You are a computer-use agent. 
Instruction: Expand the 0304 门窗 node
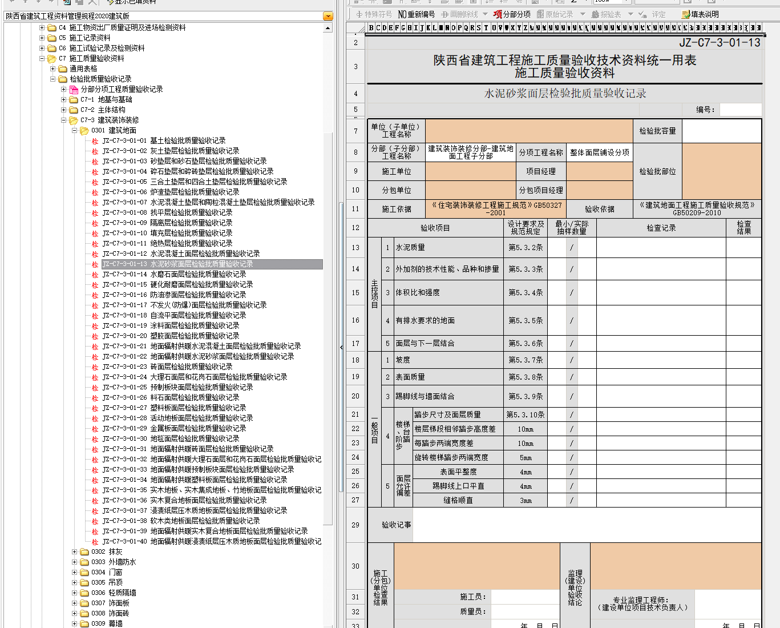(x=74, y=572)
